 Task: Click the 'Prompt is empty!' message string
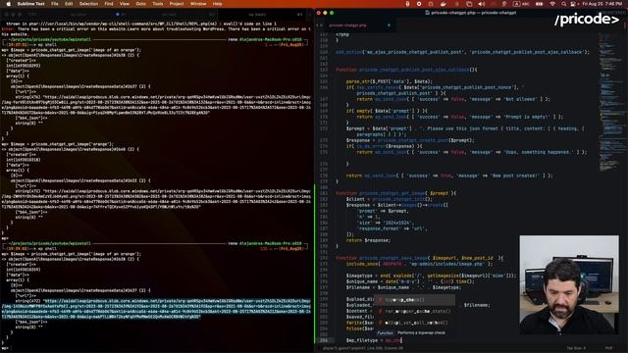(525, 117)
